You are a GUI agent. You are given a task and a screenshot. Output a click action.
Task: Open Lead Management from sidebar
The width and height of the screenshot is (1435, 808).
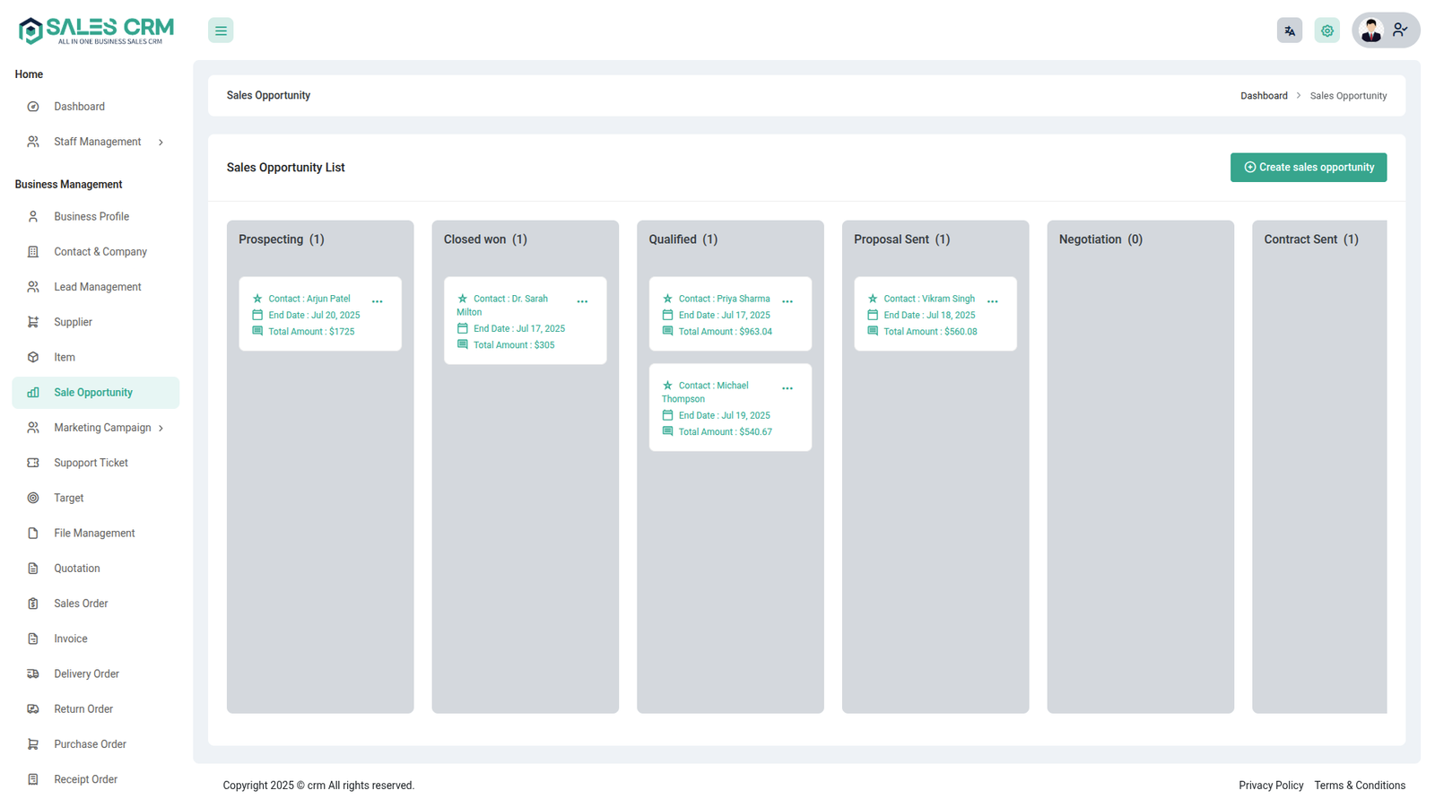click(x=97, y=287)
